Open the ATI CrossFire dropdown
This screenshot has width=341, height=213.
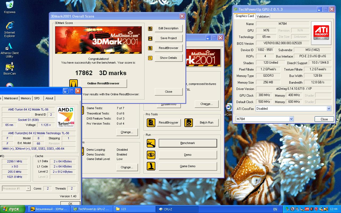(x=329, y=109)
